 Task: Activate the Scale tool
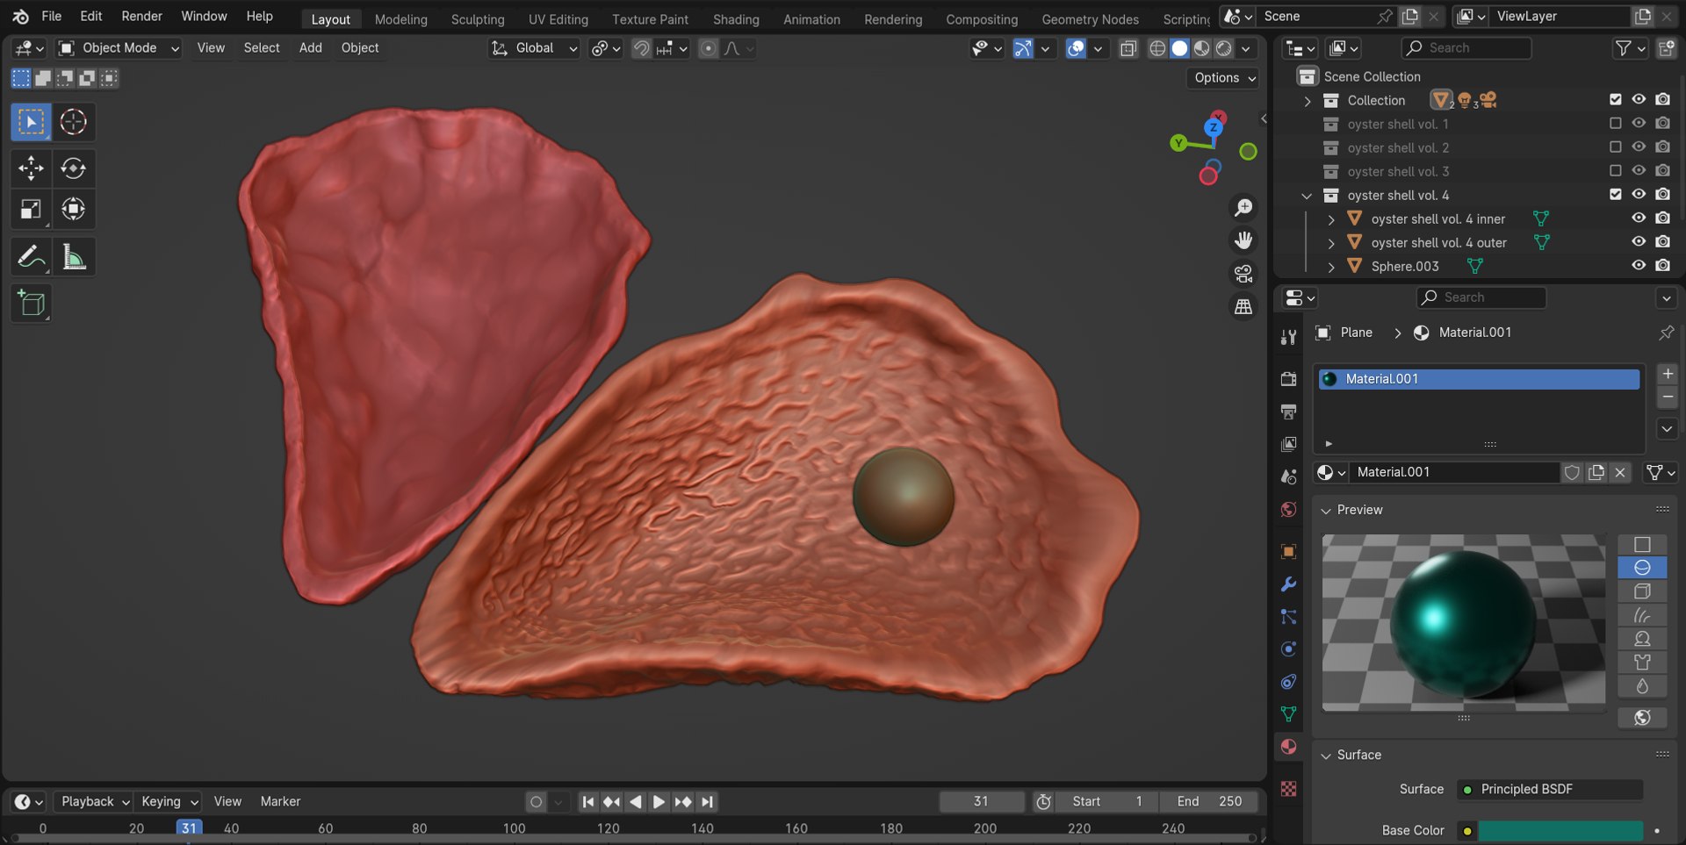(x=31, y=209)
